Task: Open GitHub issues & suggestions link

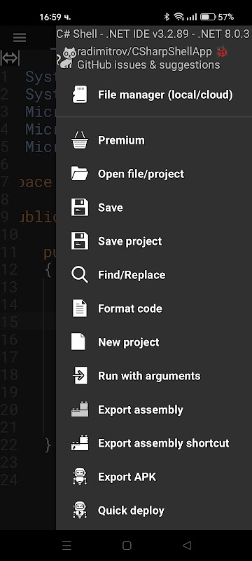Action: click(148, 65)
